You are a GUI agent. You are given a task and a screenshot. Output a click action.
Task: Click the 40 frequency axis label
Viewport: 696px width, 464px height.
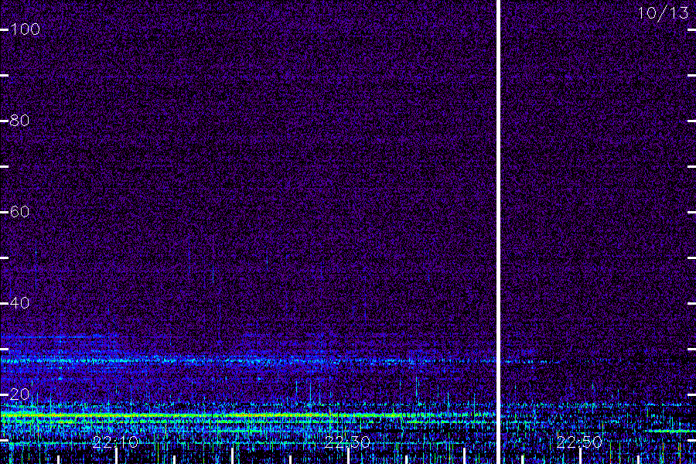[x=19, y=303]
